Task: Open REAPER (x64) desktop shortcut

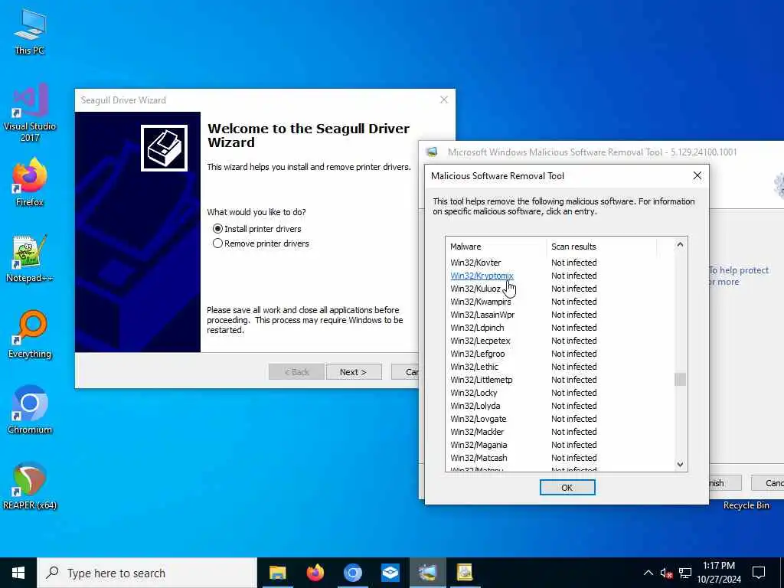Action: click(30, 486)
